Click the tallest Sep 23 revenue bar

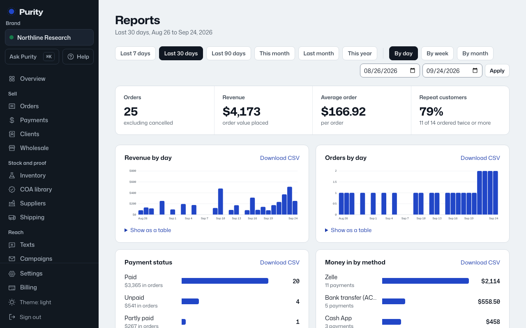click(x=290, y=200)
